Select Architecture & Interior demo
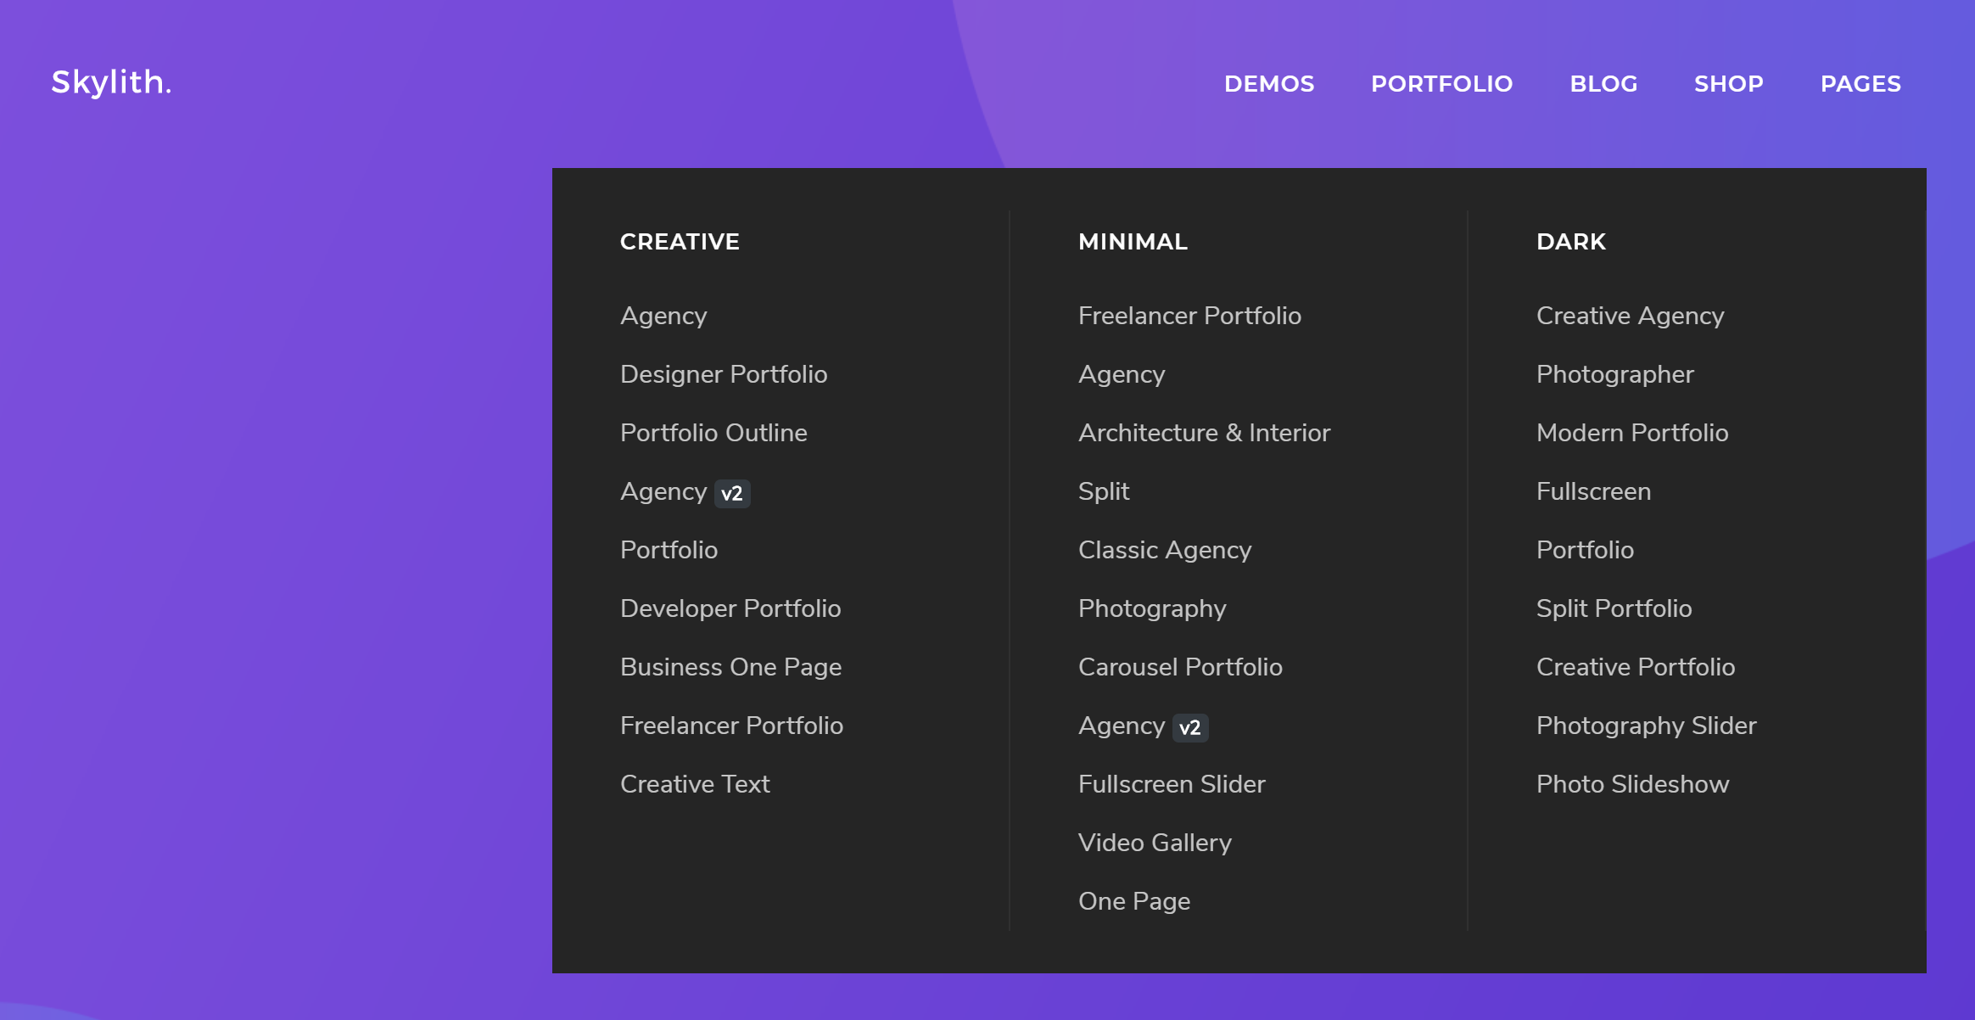 pyautogui.click(x=1204, y=433)
